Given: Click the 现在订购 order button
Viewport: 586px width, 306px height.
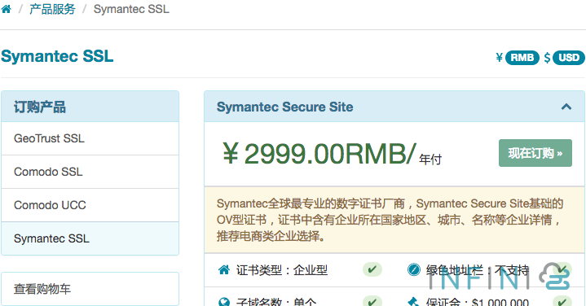Looking at the screenshot, I should [535, 153].
